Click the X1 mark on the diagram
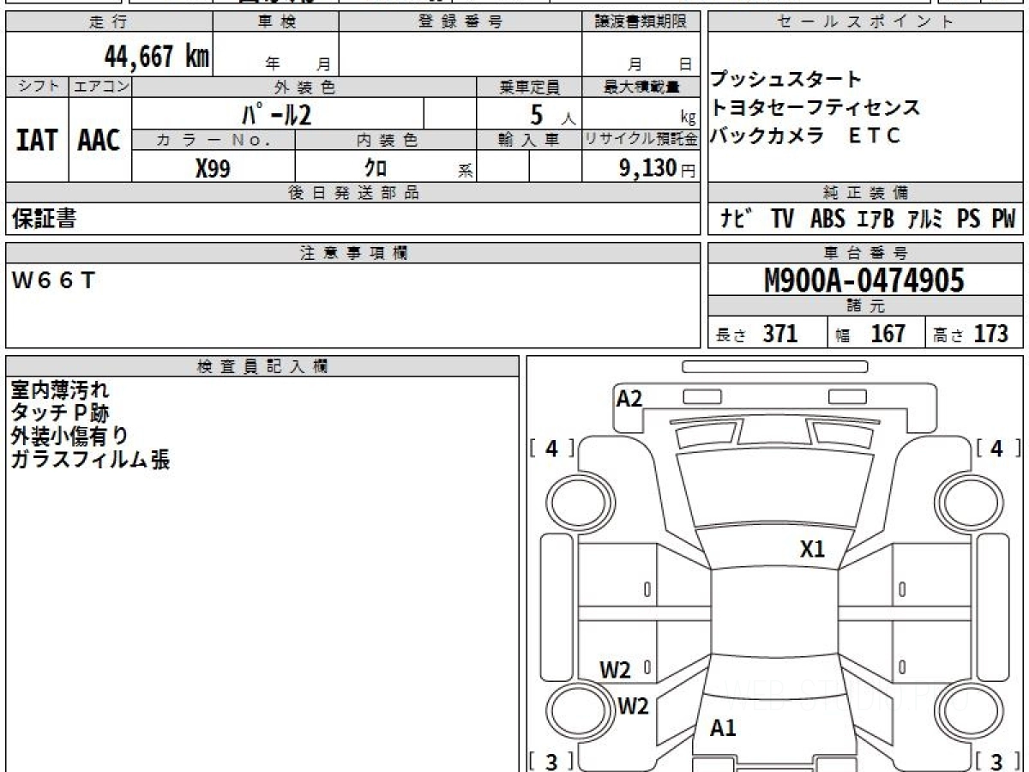The height and width of the screenshot is (772, 1029). click(812, 549)
